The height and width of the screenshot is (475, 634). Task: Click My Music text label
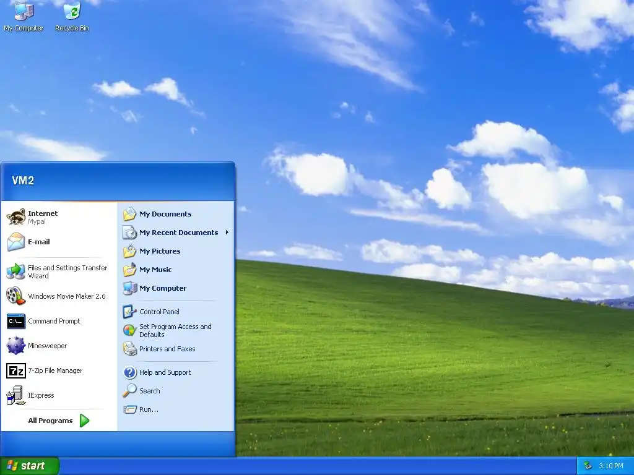pyautogui.click(x=155, y=270)
